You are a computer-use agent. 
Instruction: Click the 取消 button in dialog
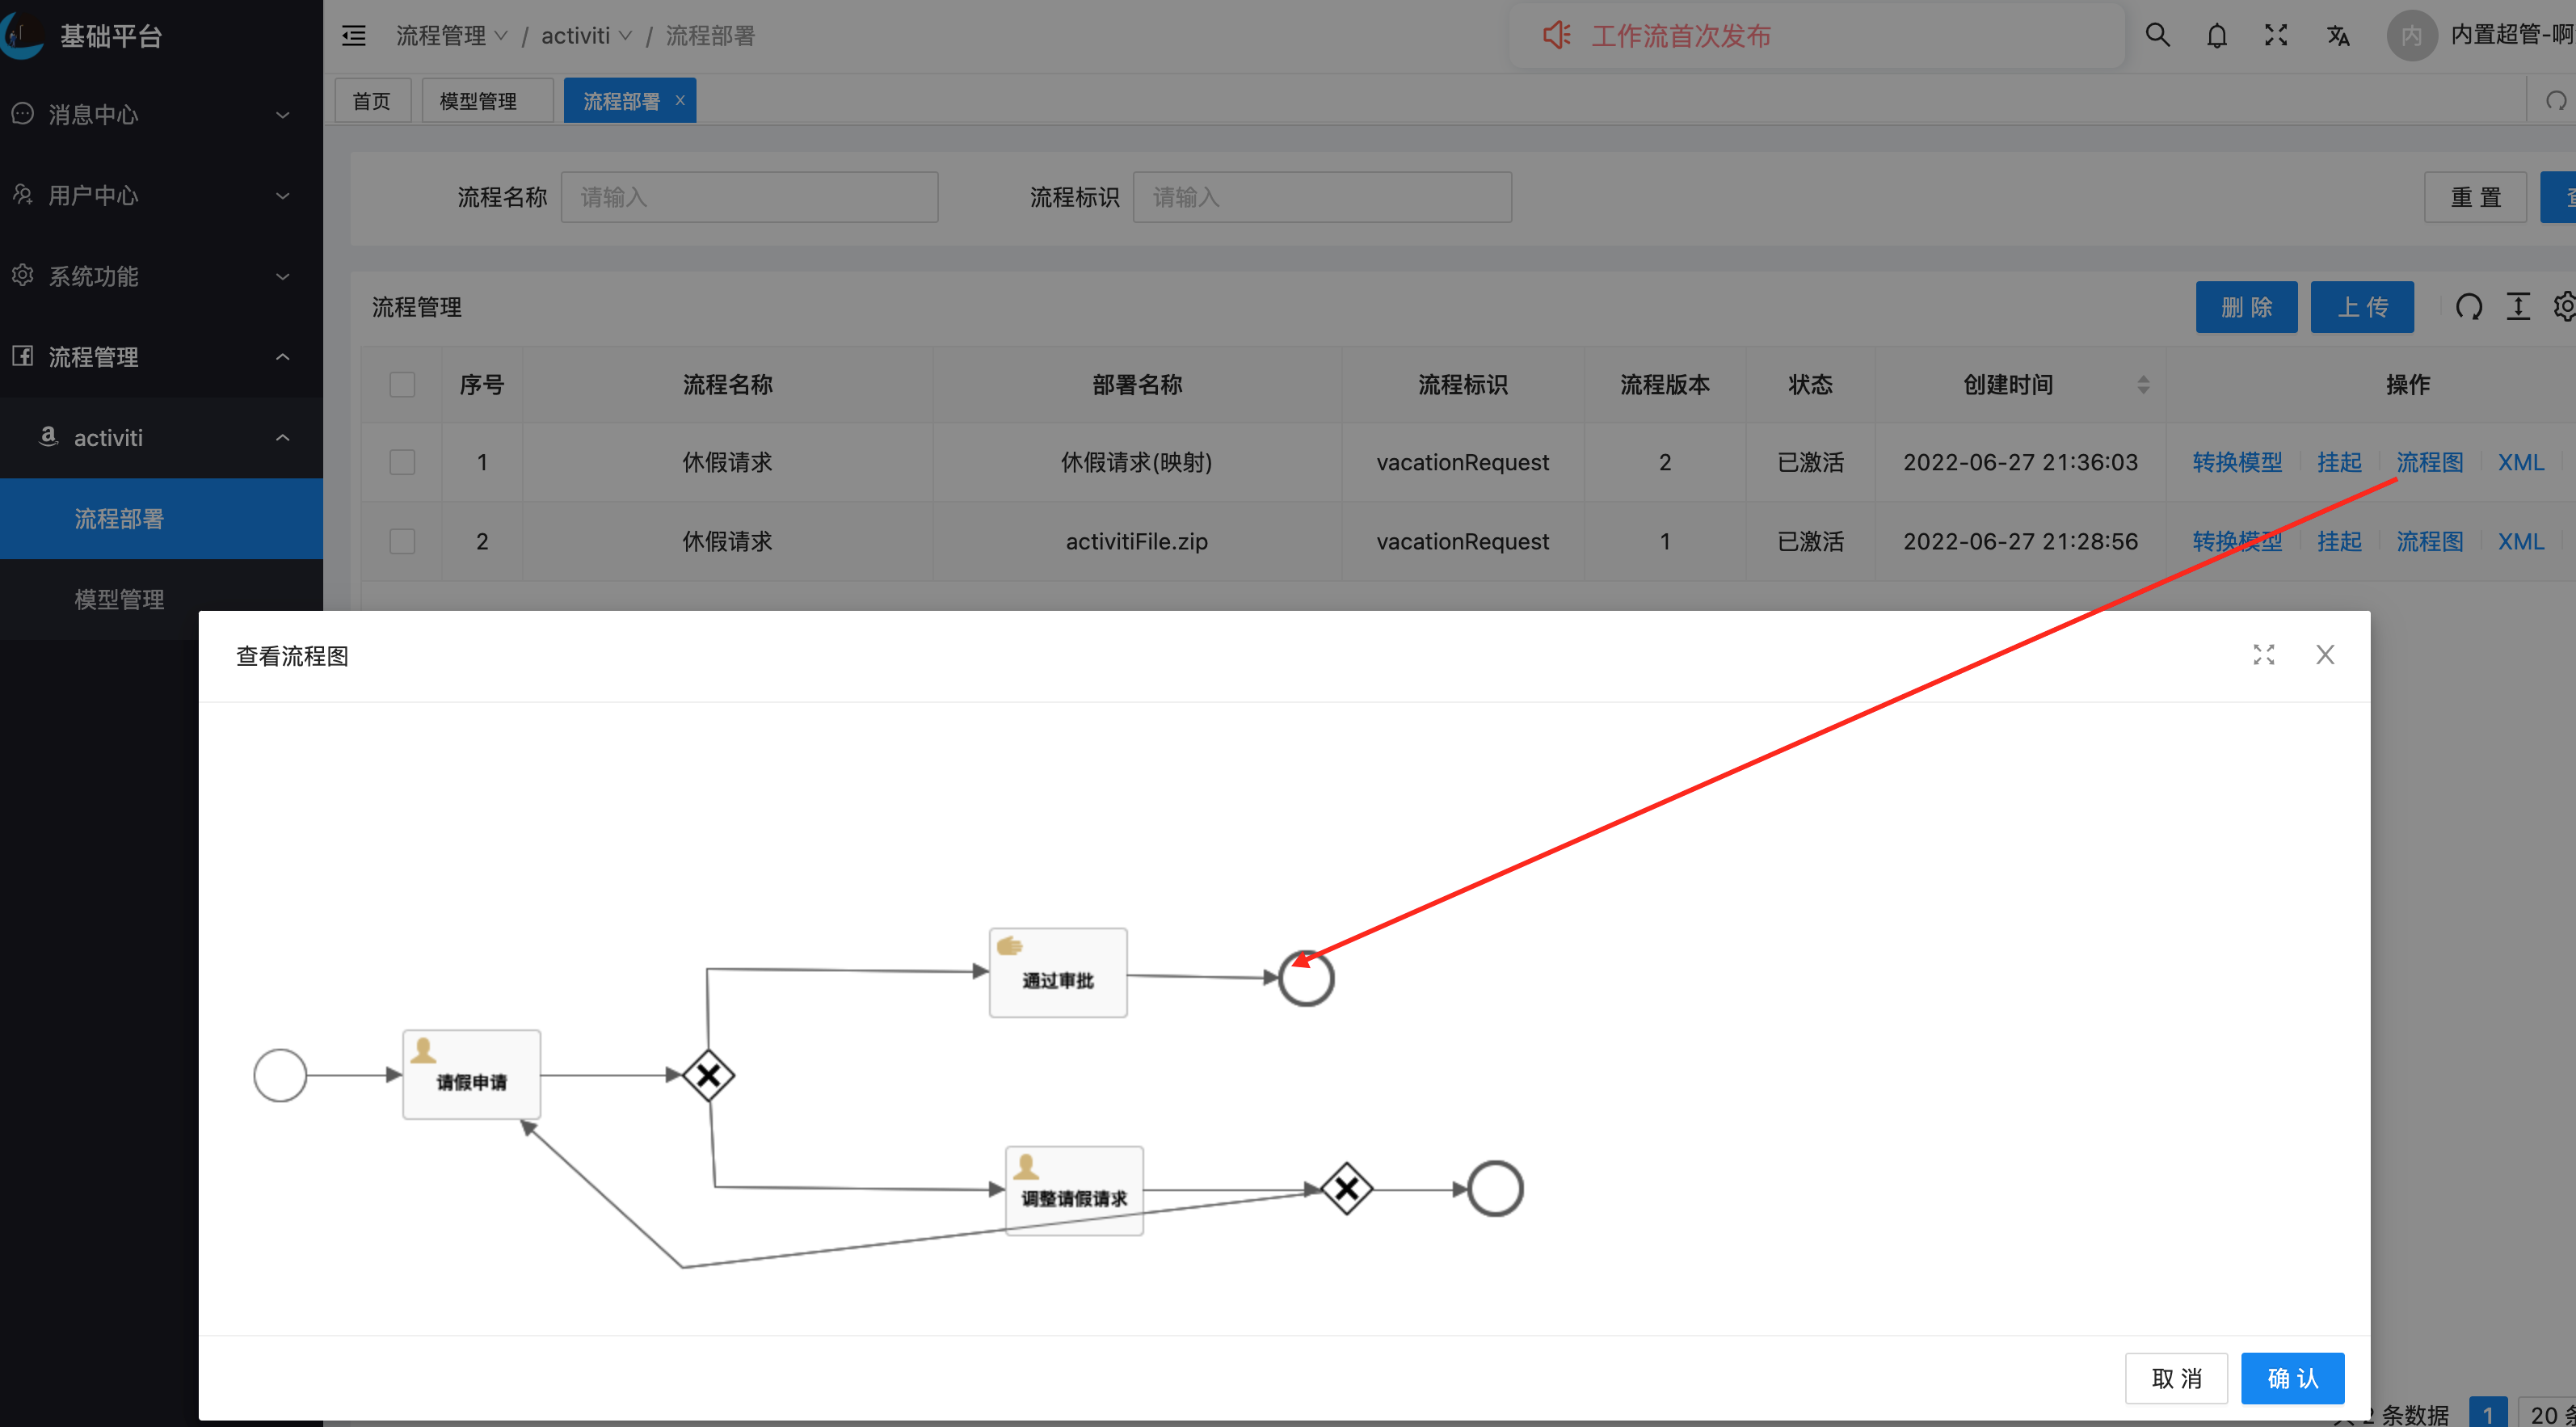pos(2176,1378)
